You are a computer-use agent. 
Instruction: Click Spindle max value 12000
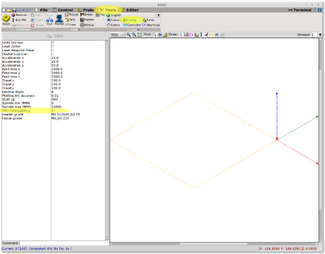pyautogui.click(x=56, y=107)
